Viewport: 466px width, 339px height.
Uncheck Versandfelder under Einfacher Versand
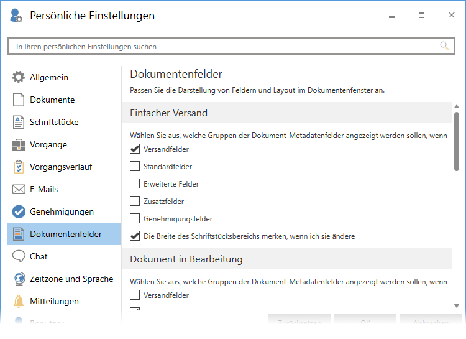135,149
